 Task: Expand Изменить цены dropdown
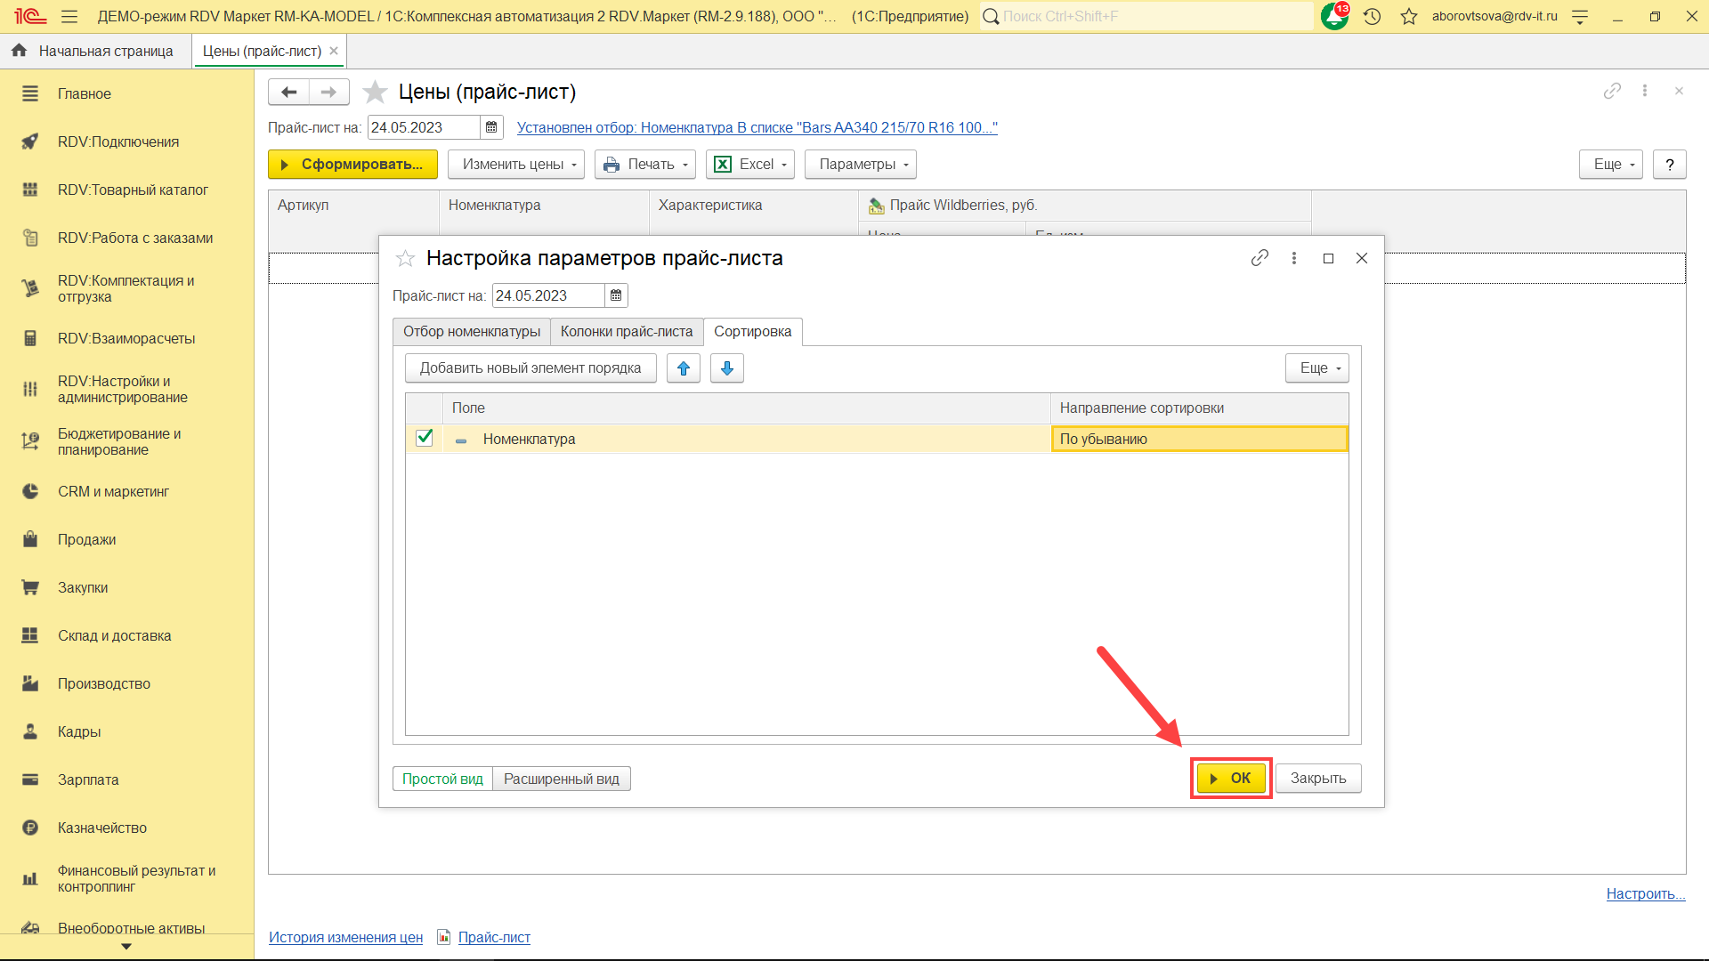coord(515,165)
